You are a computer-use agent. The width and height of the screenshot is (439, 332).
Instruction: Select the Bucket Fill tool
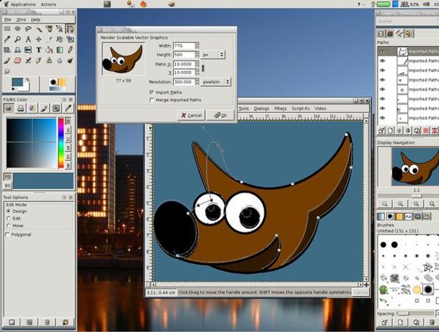tap(49, 50)
